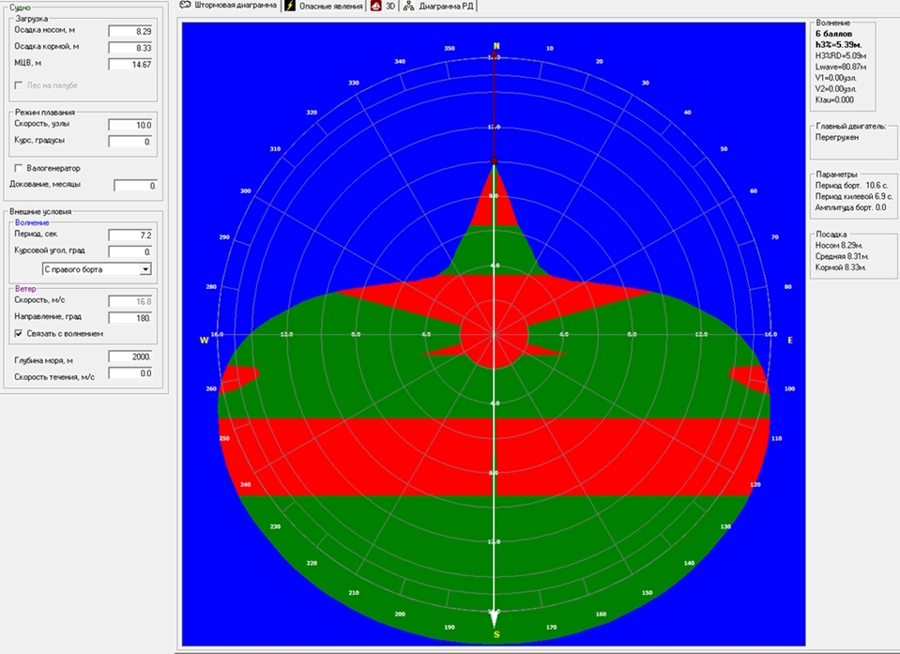
Task: Click the red ship icon for 3D view
Action: 375,7
